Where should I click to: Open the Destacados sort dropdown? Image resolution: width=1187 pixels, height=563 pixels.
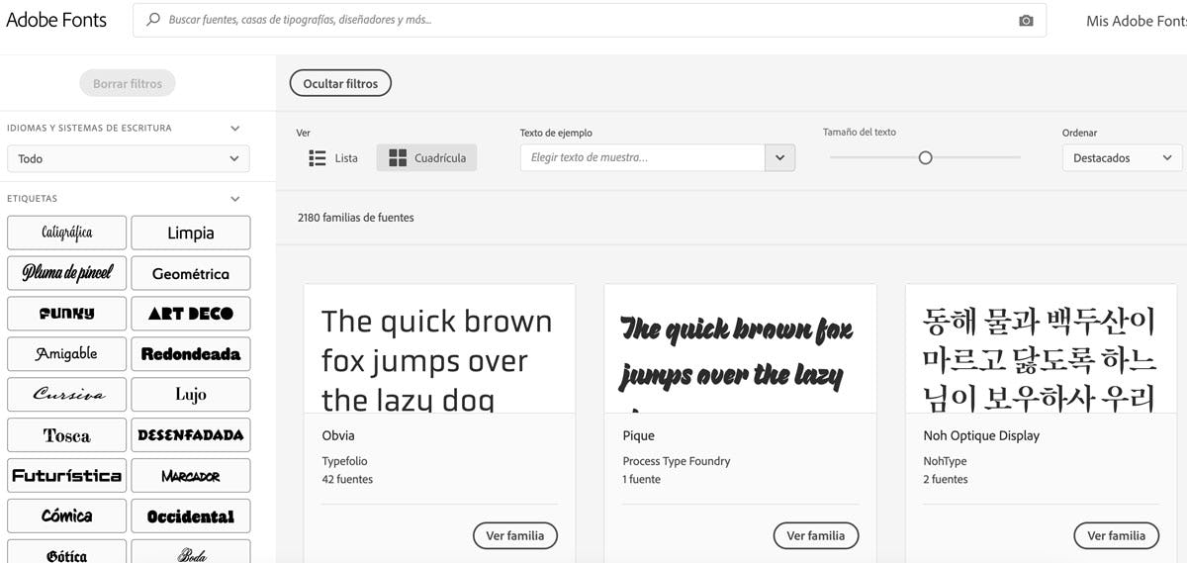[1122, 158]
